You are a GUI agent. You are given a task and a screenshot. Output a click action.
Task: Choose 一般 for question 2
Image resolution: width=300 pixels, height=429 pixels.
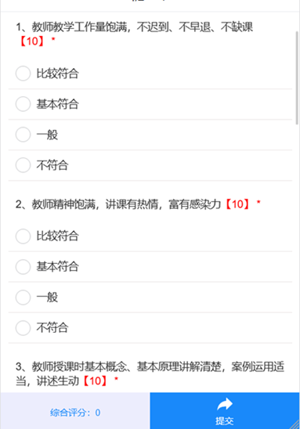tap(150, 297)
